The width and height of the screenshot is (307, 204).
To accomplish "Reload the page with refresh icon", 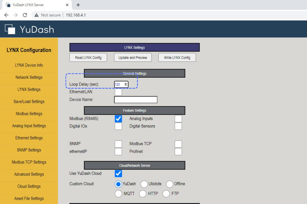I will click(x=25, y=15).
